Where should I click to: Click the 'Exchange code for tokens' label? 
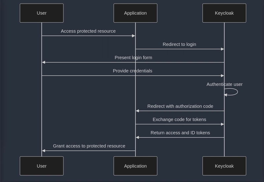click(179, 120)
